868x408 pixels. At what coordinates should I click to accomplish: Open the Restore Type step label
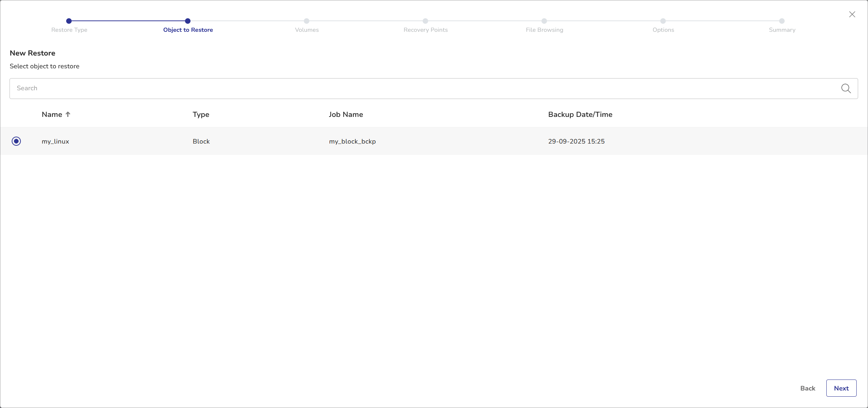coord(69,30)
